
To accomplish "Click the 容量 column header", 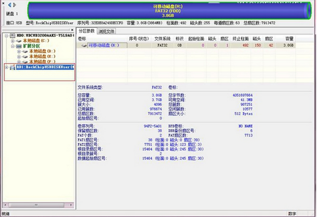I will (289, 38).
